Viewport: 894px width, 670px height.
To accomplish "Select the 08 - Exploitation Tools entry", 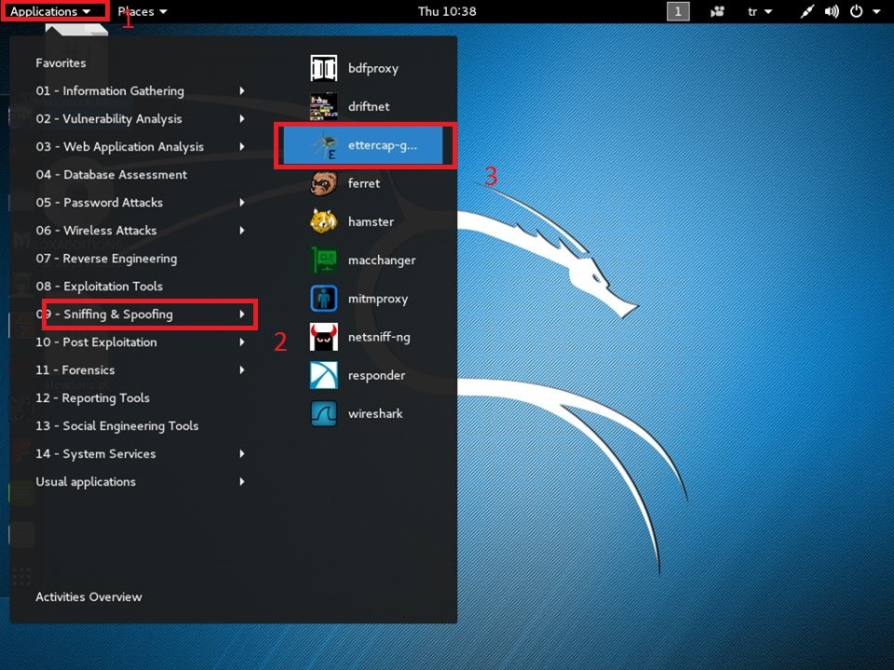I will tap(141, 286).
